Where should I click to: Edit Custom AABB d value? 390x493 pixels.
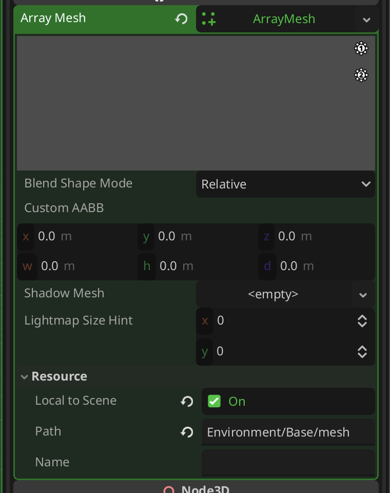click(x=317, y=267)
